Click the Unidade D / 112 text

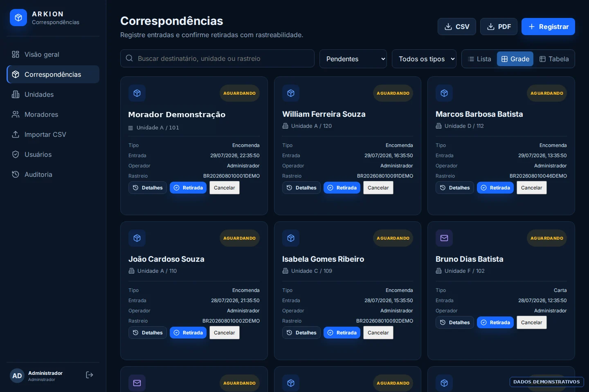464,126
